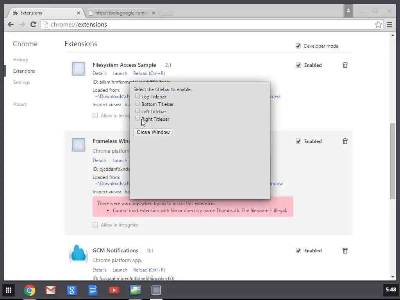Remove GCM Notifications using trash icon
The width and height of the screenshot is (400, 300).
click(x=345, y=251)
